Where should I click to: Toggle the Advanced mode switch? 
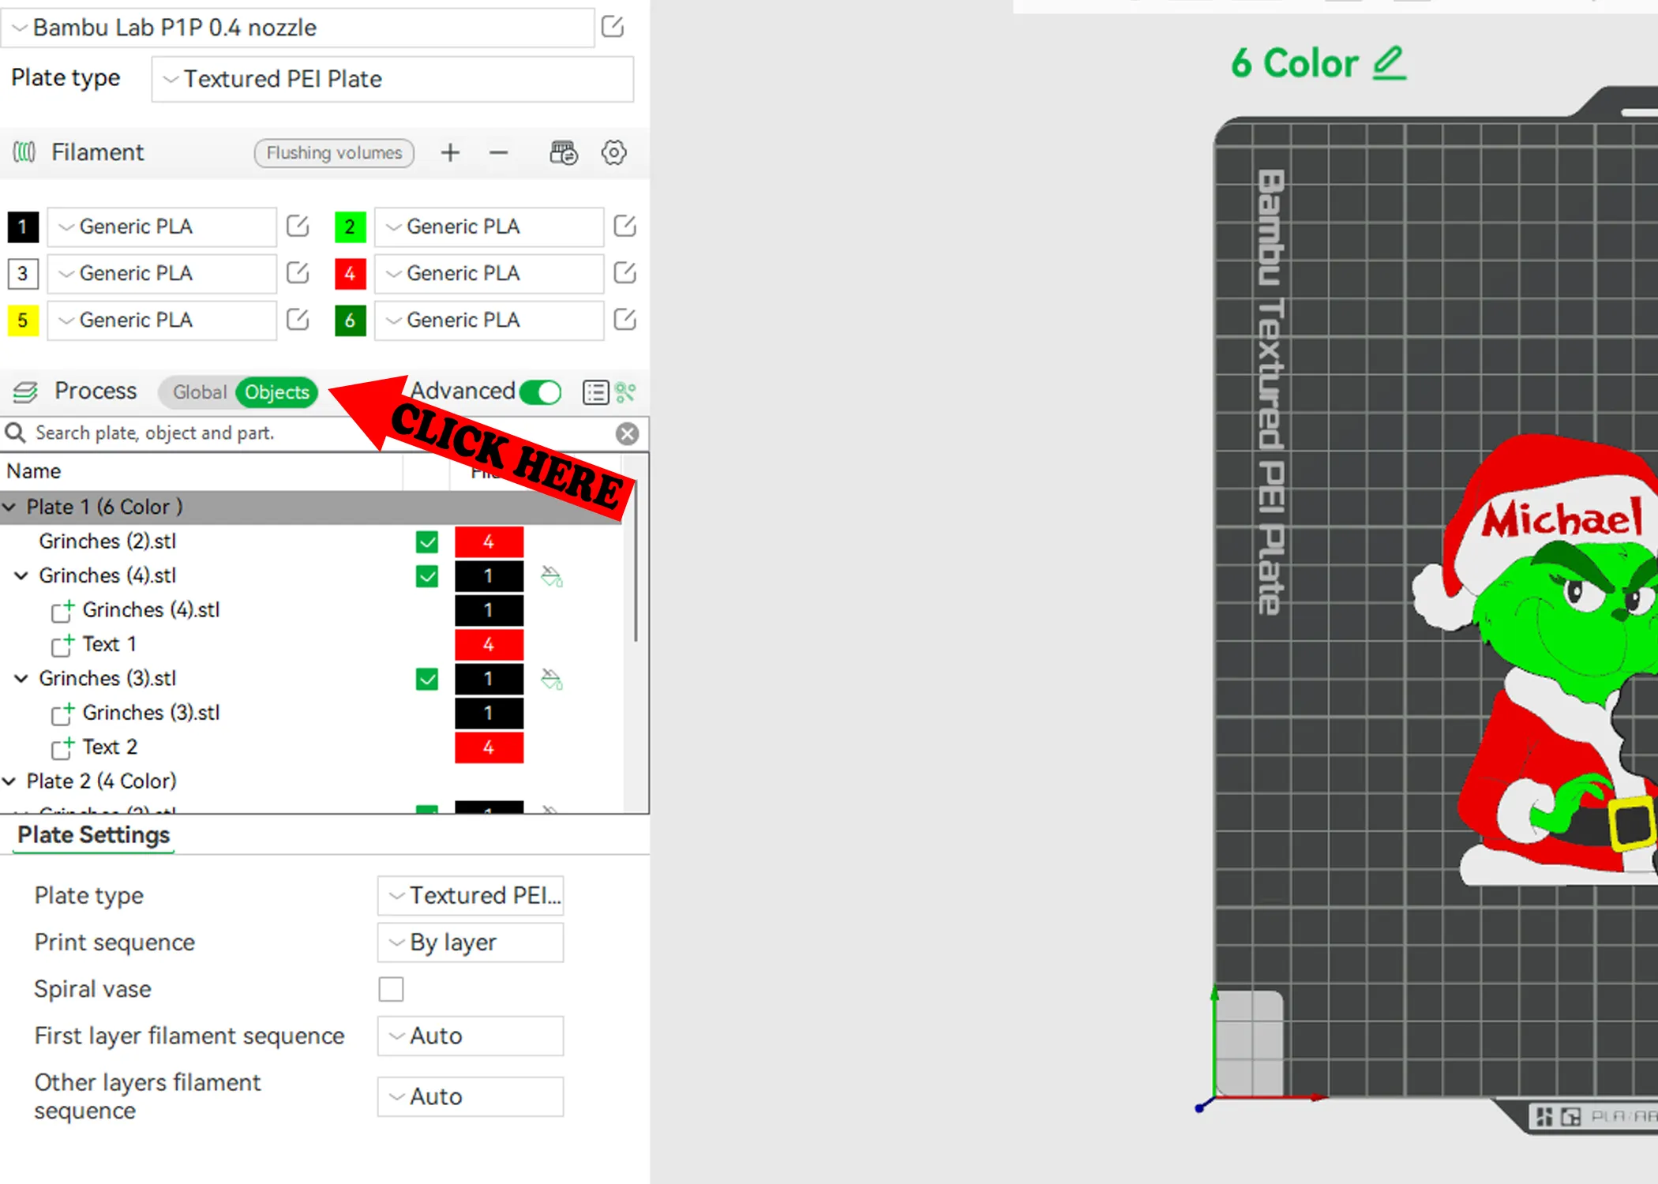541,392
